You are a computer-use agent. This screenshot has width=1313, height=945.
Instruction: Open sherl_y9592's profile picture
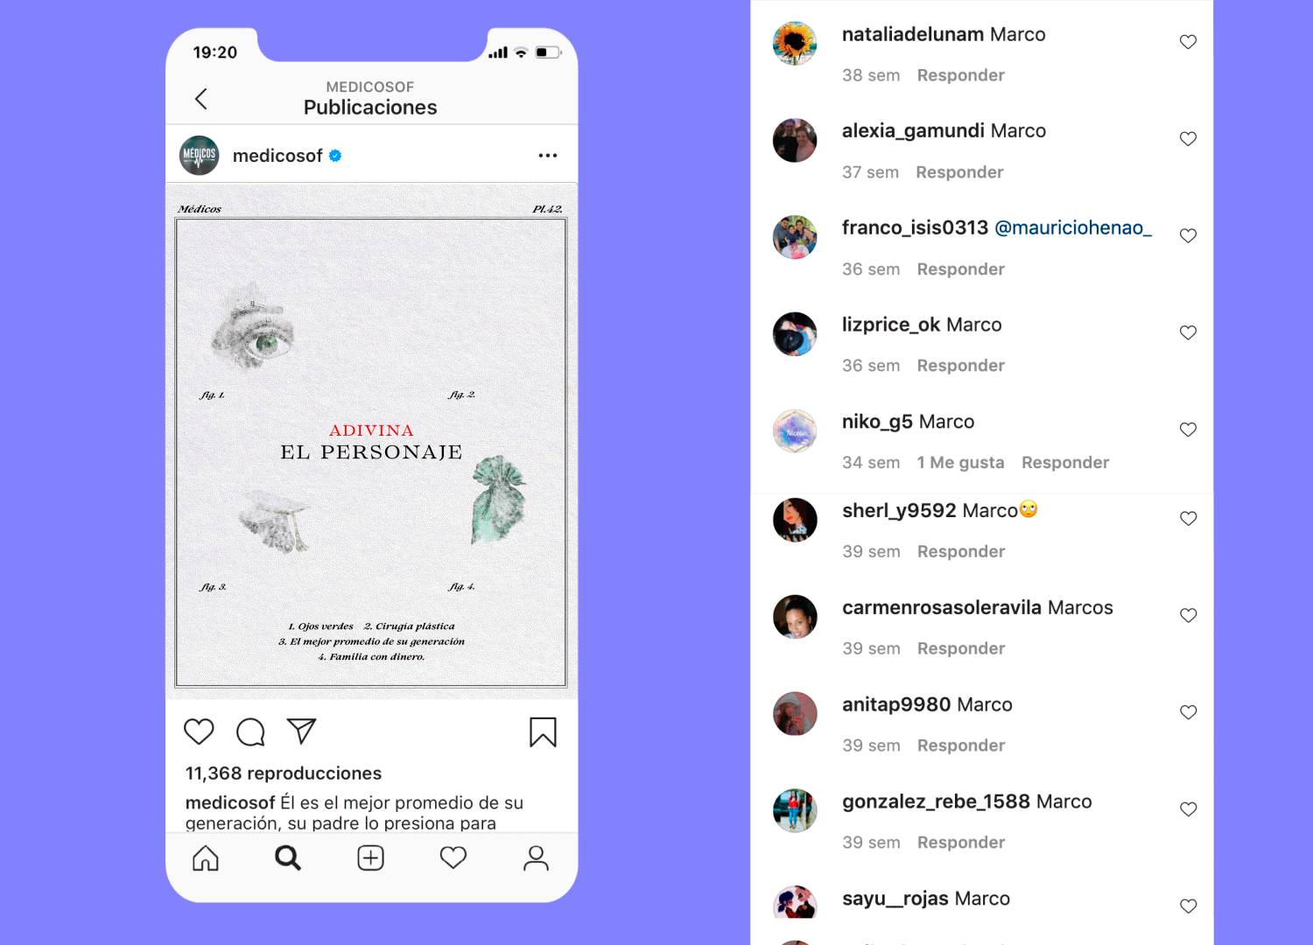tap(795, 520)
